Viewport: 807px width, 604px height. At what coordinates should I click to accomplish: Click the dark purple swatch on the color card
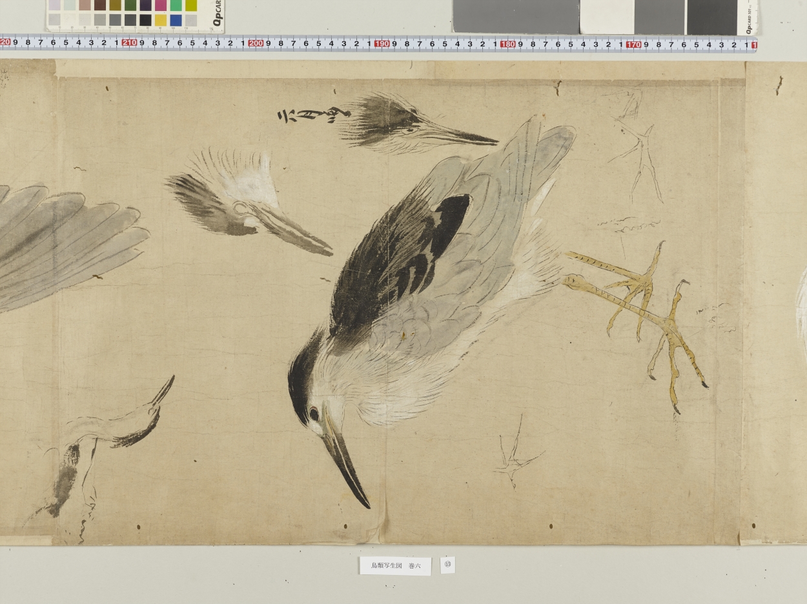click(145, 5)
